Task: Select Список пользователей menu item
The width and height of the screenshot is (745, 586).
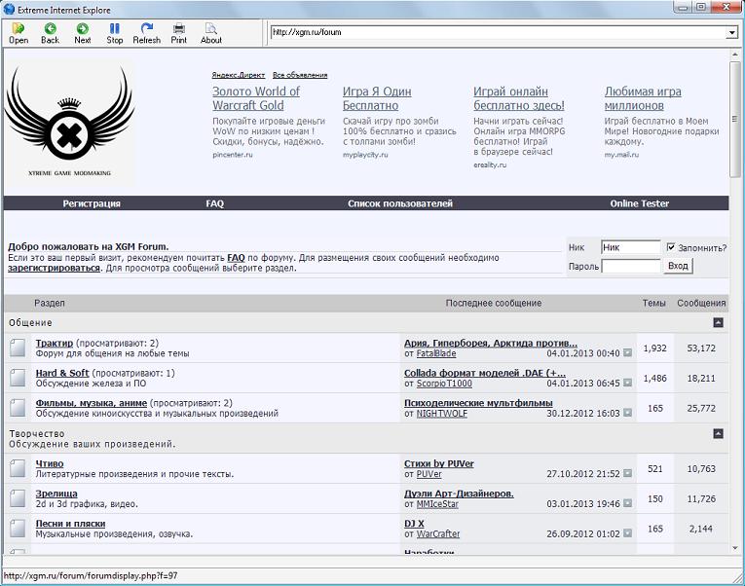Action: [x=400, y=203]
